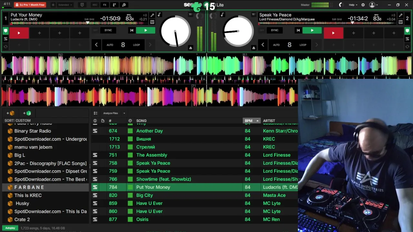The height and width of the screenshot is (232, 413).
Task: Click DJ Pro 1 Month Free offer
Action: 30,5
